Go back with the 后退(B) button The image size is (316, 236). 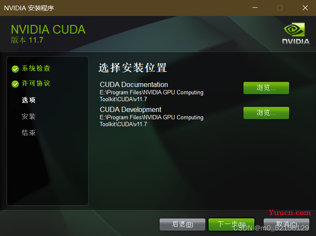pos(182,224)
